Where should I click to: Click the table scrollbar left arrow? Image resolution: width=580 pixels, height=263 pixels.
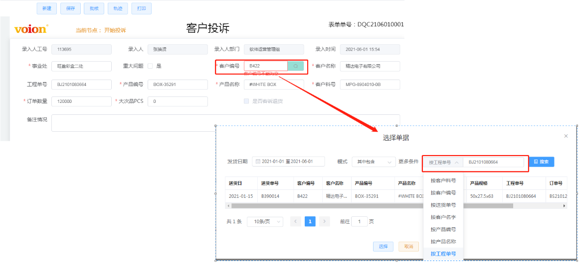click(228, 206)
